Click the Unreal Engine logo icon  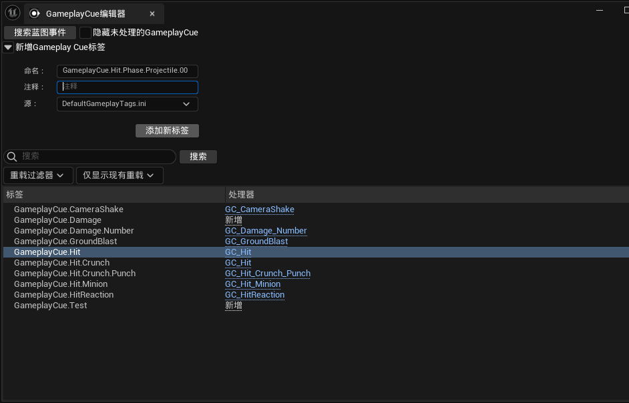[x=13, y=13]
